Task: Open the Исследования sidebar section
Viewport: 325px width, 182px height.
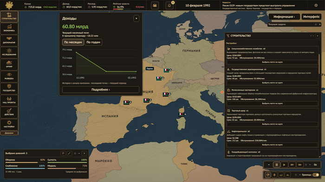Action: [x=9, y=52]
